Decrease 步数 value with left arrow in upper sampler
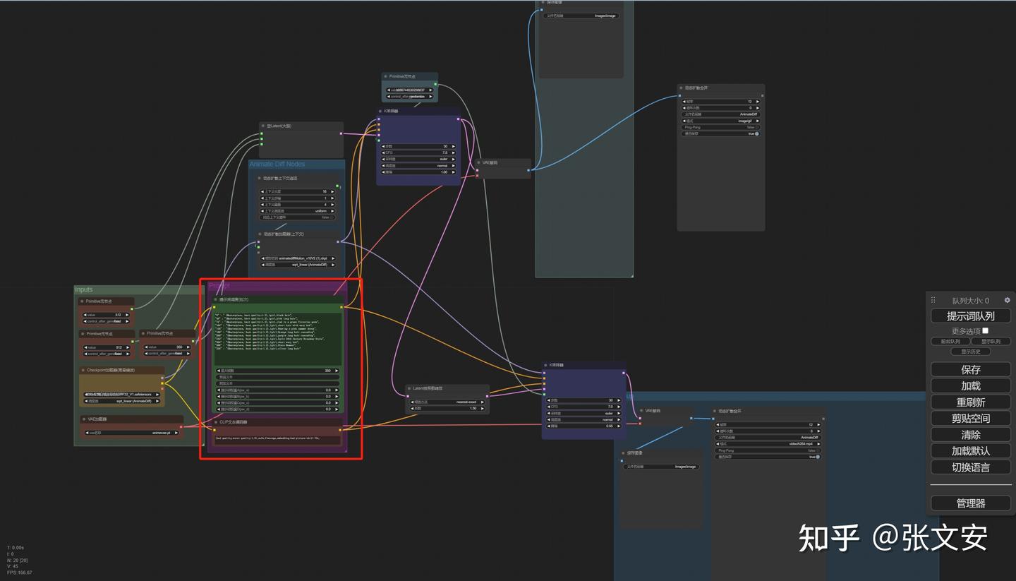This screenshot has width=1016, height=581. point(383,146)
